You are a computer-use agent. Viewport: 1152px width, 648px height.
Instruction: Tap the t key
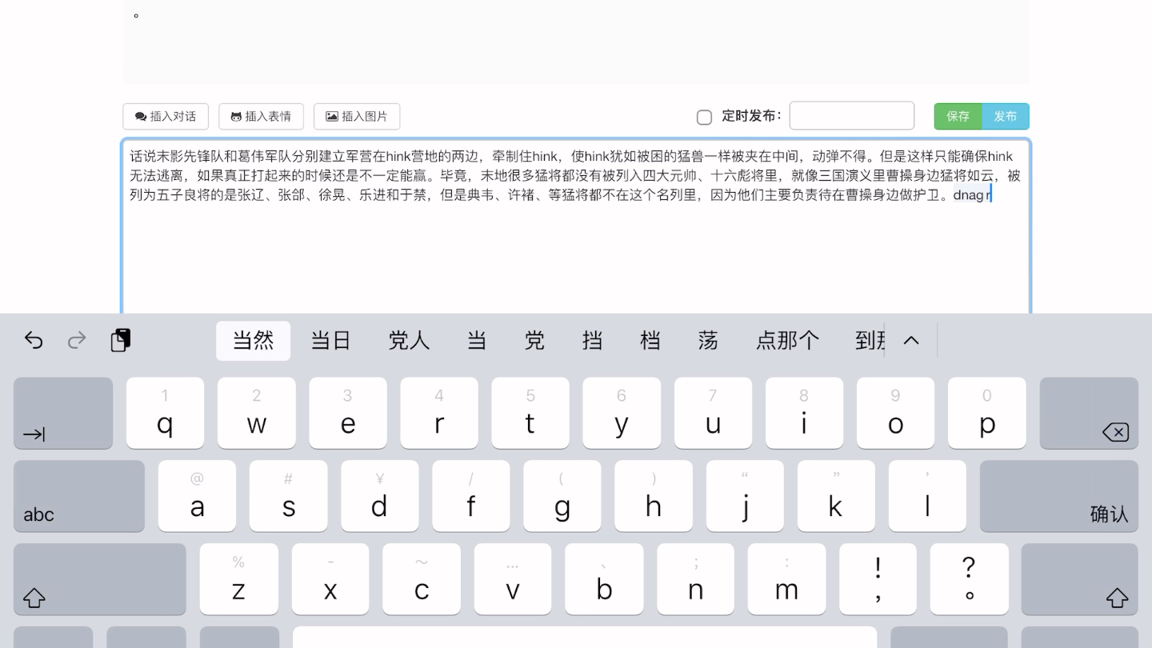pos(530,413)
